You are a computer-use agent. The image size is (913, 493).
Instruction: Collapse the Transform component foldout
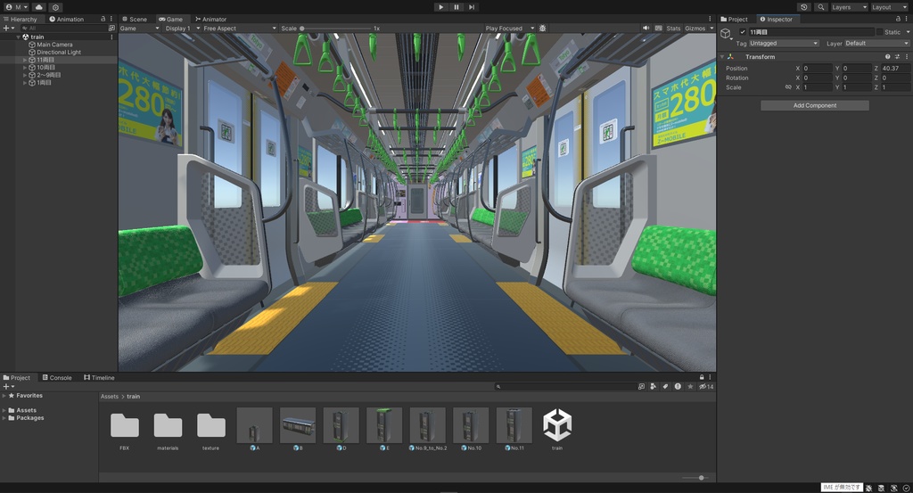coord(722,56)
